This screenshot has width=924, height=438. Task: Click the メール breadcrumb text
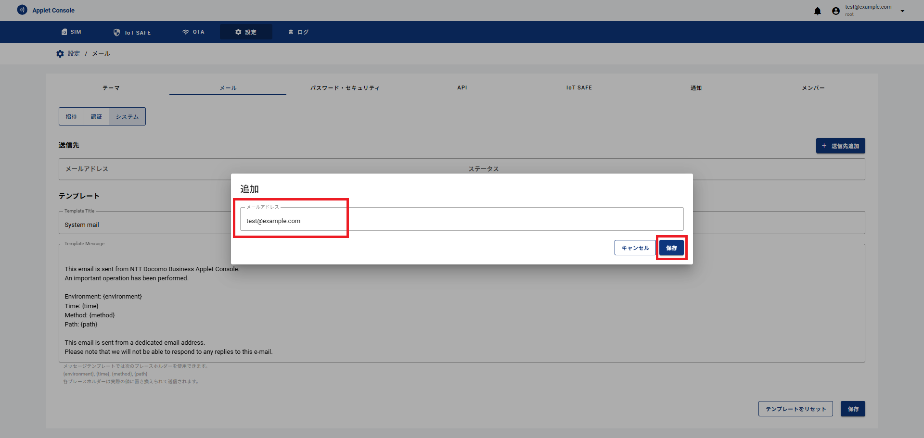(x=101, y=54)
